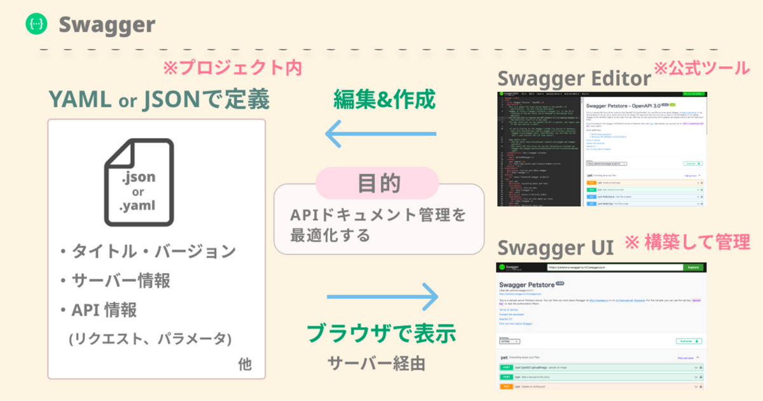Click the lock icon next to PUT /pet row
763x401 pixels.
tap(701, 386)
